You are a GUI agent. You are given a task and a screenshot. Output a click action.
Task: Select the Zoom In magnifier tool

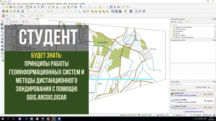35,7
